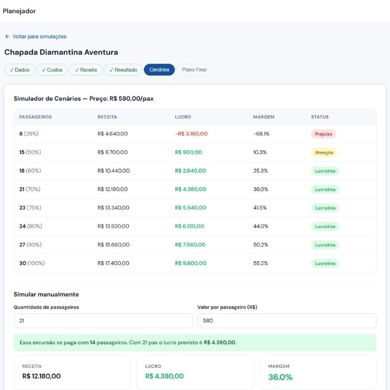Click the Lucro summary card at the bottom

[195, 372]
